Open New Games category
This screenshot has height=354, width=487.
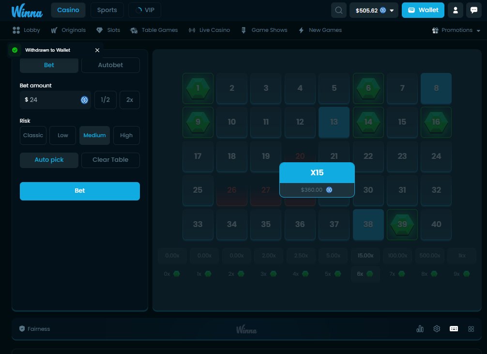[320, 30]
